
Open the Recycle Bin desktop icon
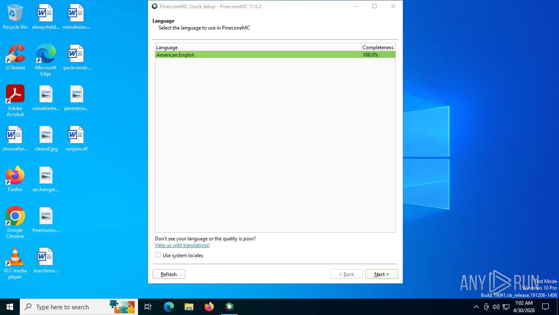point(15,17)
